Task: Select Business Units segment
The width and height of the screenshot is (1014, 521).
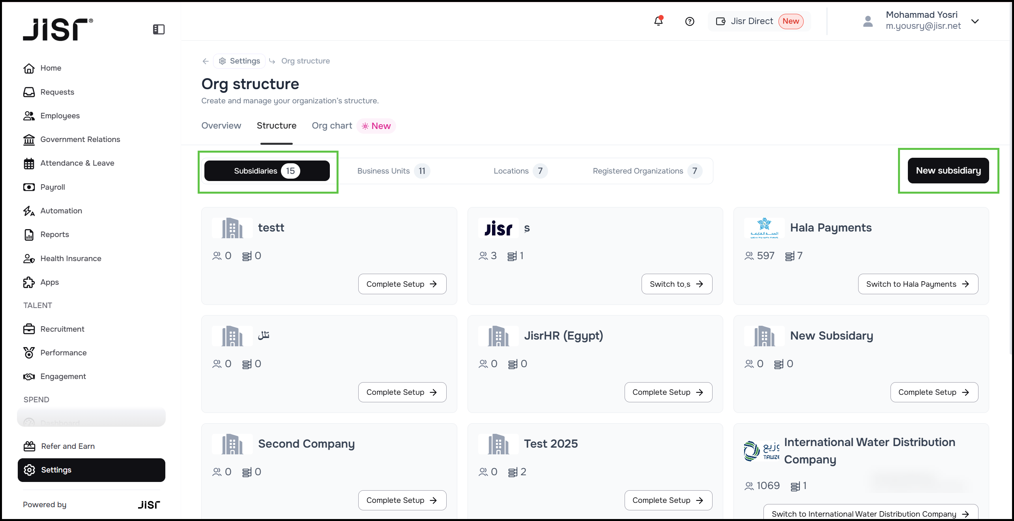Action: pyautogui.click(x=393, y=171)
